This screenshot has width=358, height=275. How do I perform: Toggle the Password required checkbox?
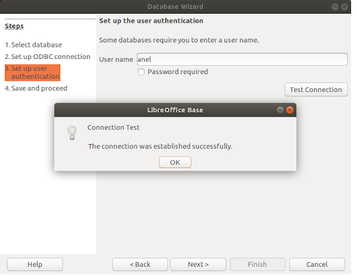(x=141, y=72)
